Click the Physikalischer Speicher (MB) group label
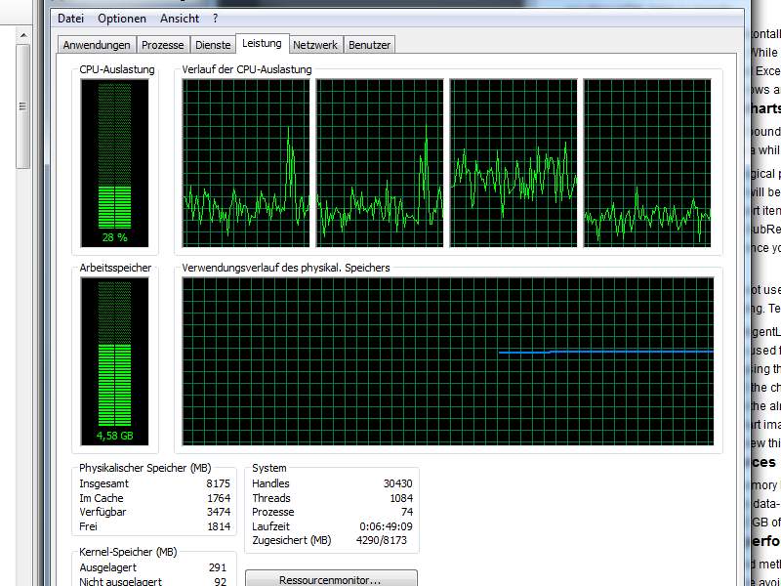 (144, 469)
